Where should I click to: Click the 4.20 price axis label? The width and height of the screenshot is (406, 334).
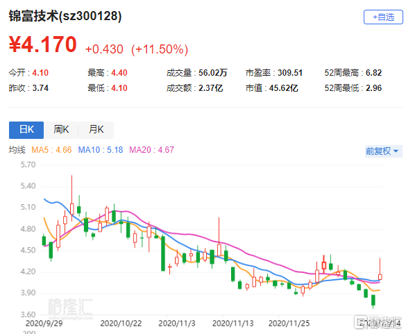pos(28,272)
